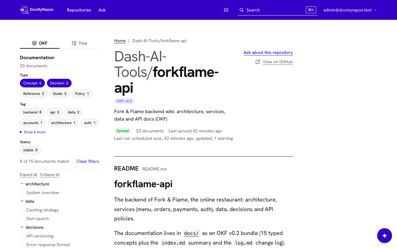Filter by the accounts tag

pos(33,123)
